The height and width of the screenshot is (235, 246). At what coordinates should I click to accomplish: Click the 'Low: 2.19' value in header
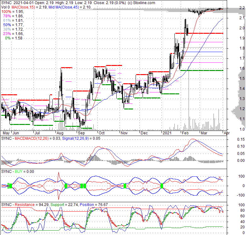click(84, 3)
